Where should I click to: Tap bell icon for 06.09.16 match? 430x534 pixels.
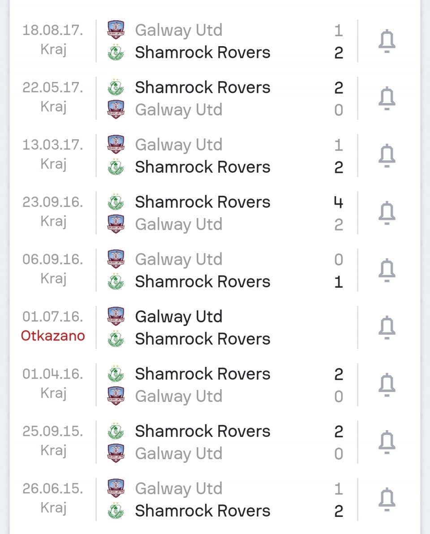coord(387,270)
